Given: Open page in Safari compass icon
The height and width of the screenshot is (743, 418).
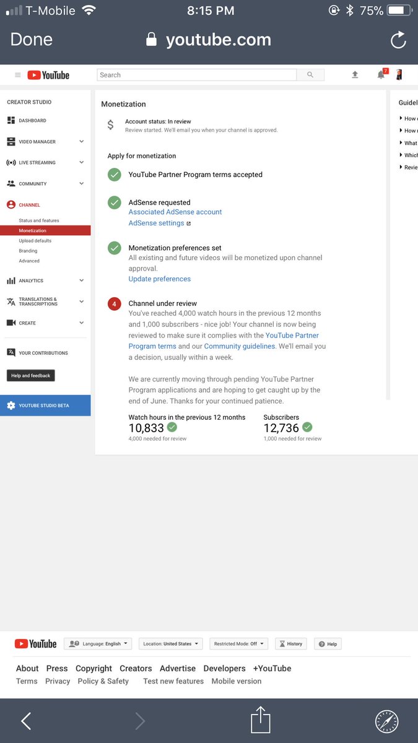Looking at the screenshot, I should pos(387,721).
